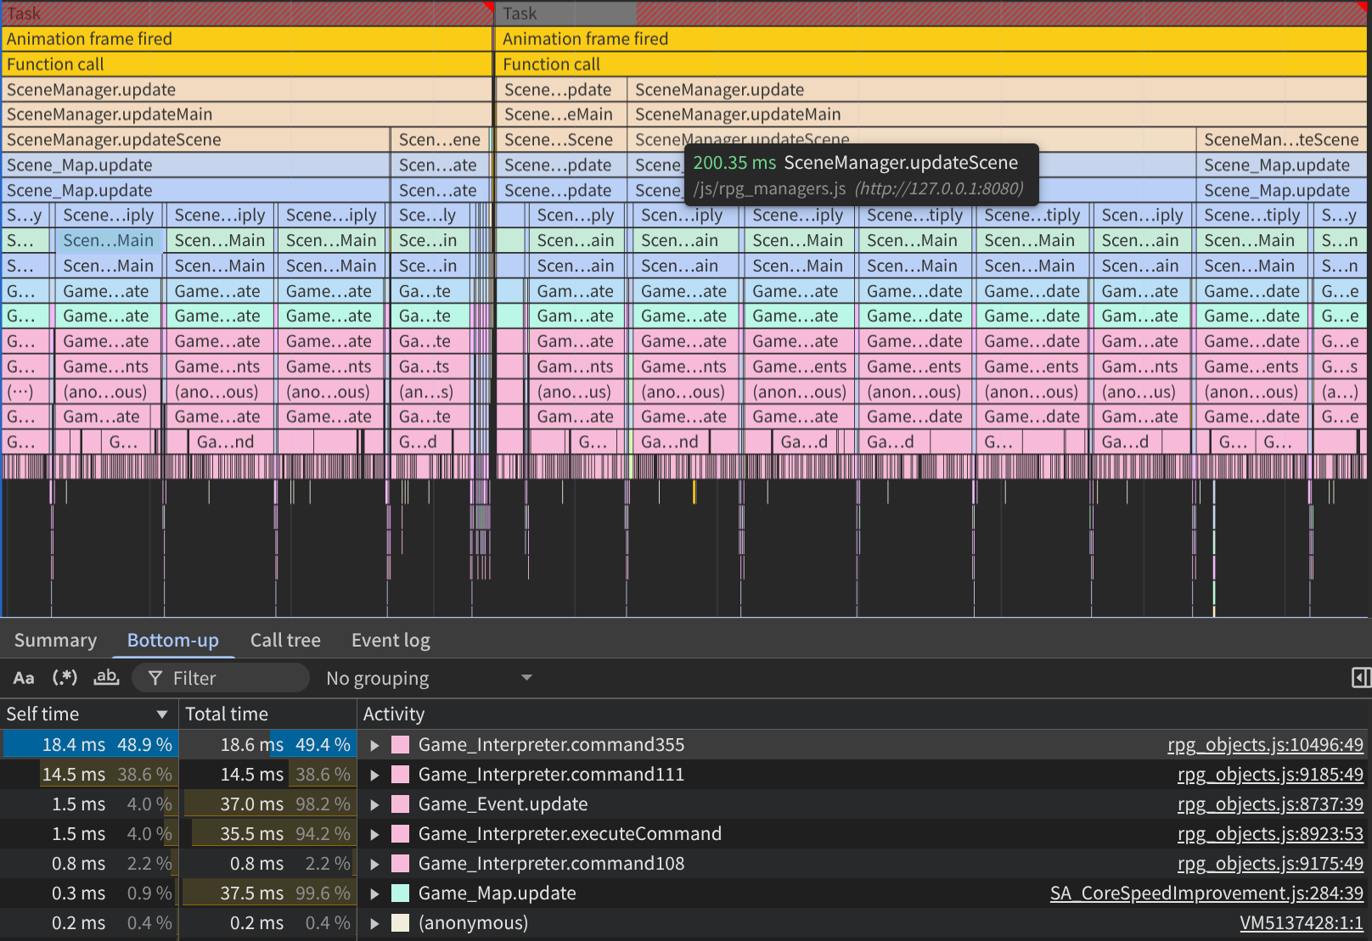Sort by Self time column header
This screenshot has height=941, width=1372.
pos(88,714)
